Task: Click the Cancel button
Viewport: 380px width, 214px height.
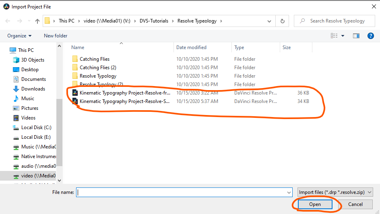Action: point(355,204)
